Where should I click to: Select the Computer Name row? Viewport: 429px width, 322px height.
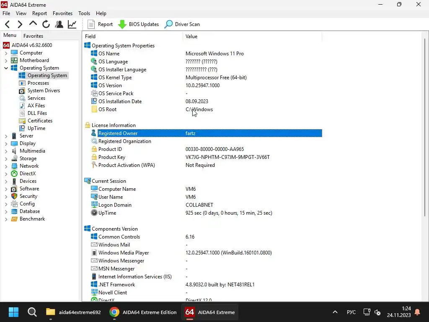point(206,189)
